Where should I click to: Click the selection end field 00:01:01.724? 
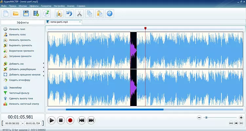coord(33,123)
